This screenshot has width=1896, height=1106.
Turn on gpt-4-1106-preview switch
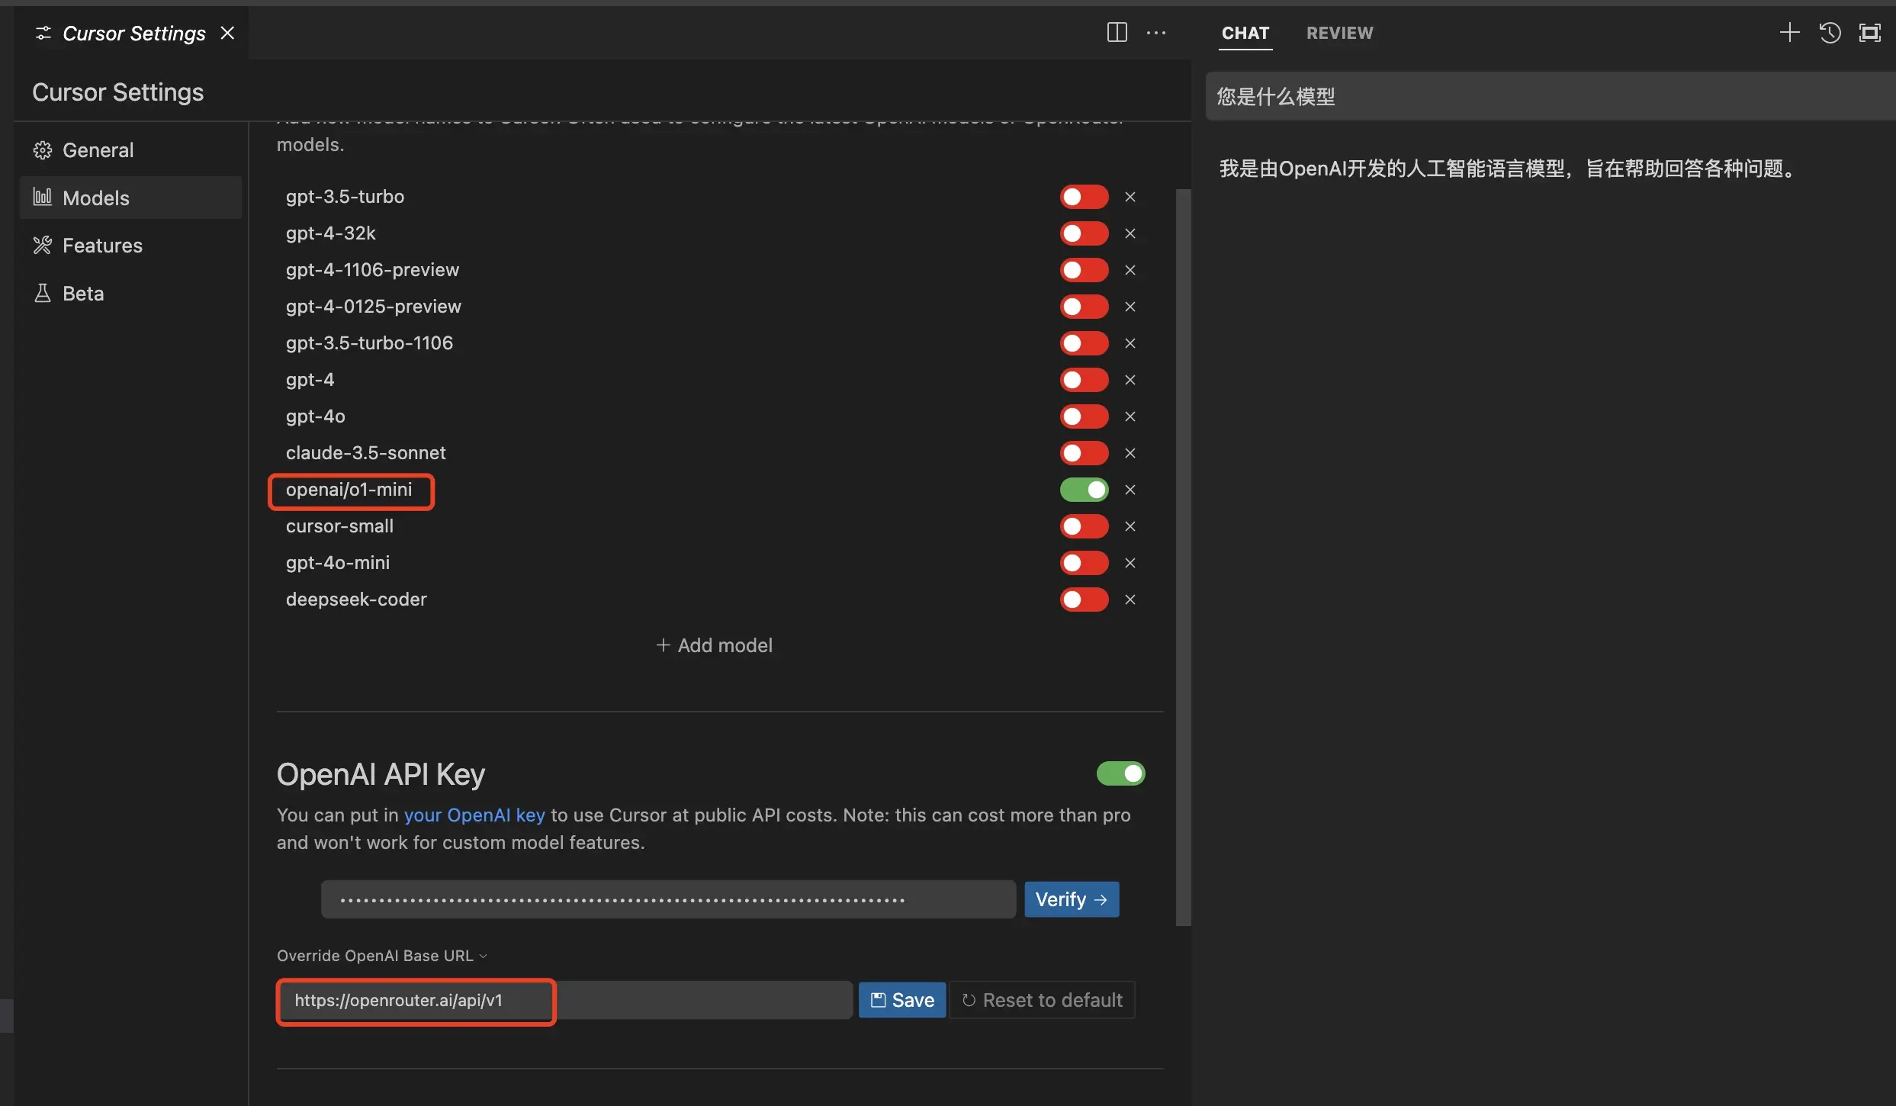(1084, 270)
